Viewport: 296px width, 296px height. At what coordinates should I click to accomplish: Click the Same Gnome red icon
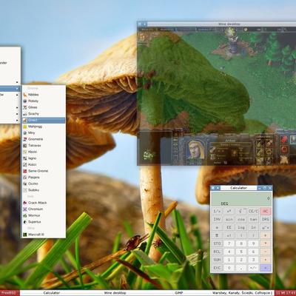[x=25, y=171]
